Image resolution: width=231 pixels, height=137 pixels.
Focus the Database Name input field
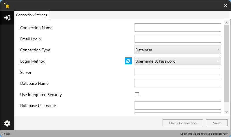[x=178, y=83]
